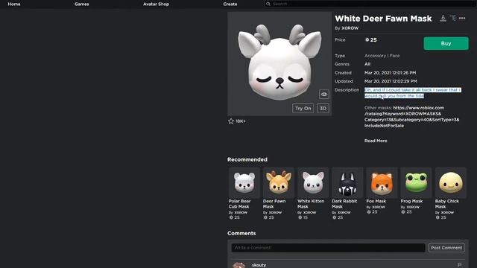
Task: Click the Polar Bear Cub Mask title link
Action: 240,203
